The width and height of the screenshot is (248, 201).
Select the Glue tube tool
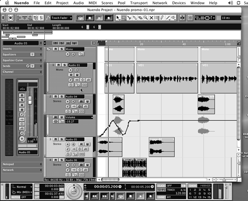click(135, 18)
